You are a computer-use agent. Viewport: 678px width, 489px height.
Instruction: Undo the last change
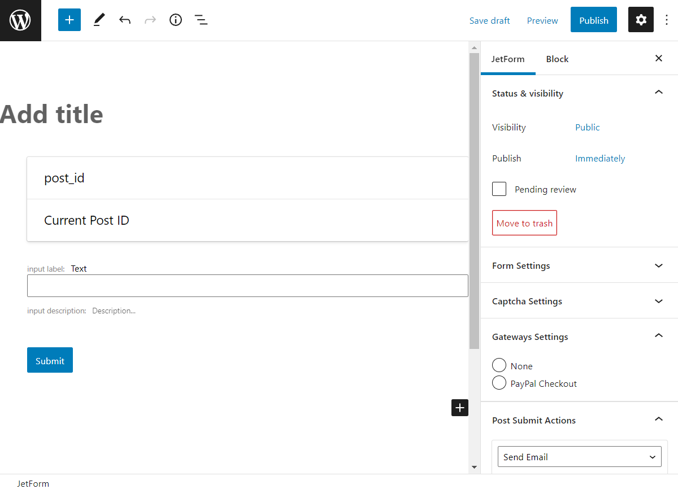pos(124,20)
